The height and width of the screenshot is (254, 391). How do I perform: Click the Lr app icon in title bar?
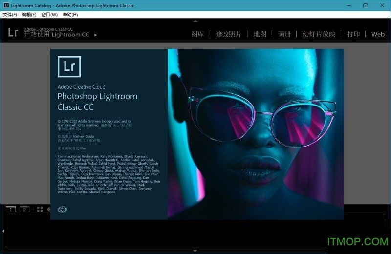[x=6, y=5]
